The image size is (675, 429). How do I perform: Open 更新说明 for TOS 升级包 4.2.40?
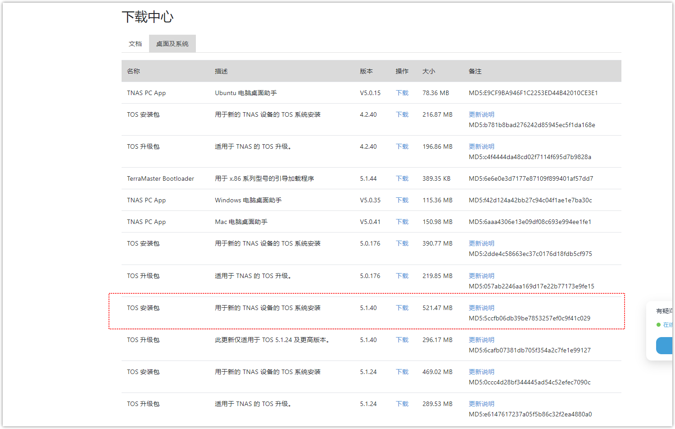click(x=481, y=146)
